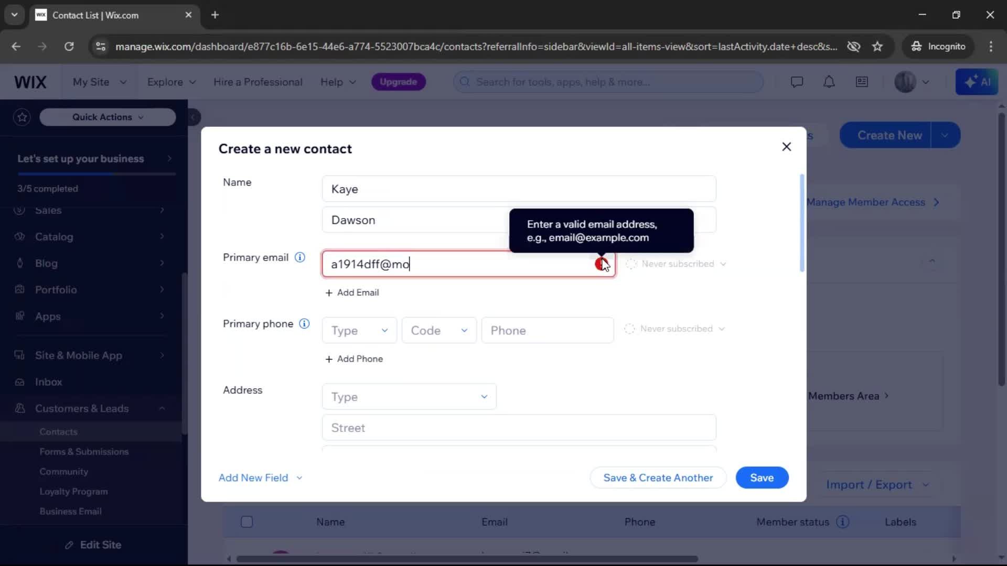The width and height of the screenshot is (1007, 566).
Task: Click the Primary phone info icon
Action: pos(304,324)
